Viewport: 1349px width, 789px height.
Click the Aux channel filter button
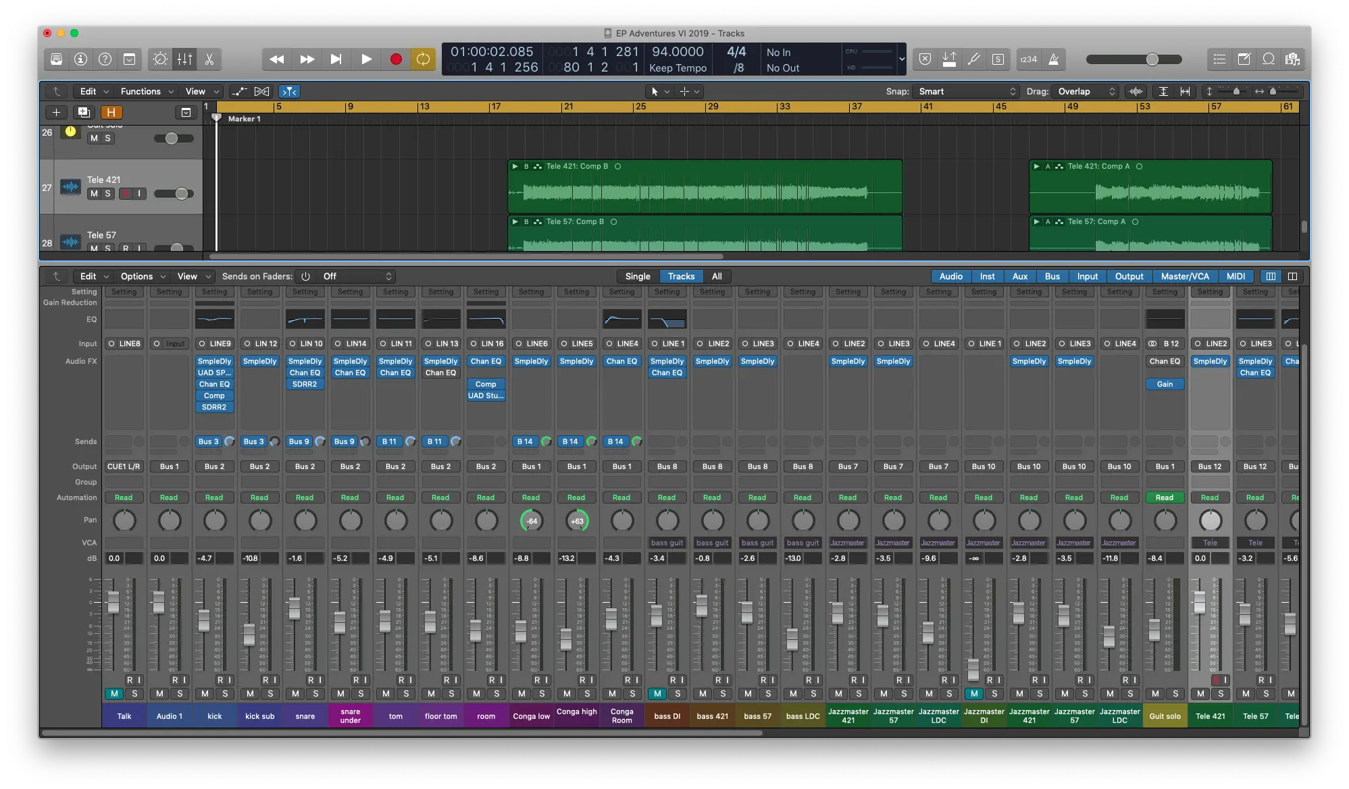pos(1019,276)
